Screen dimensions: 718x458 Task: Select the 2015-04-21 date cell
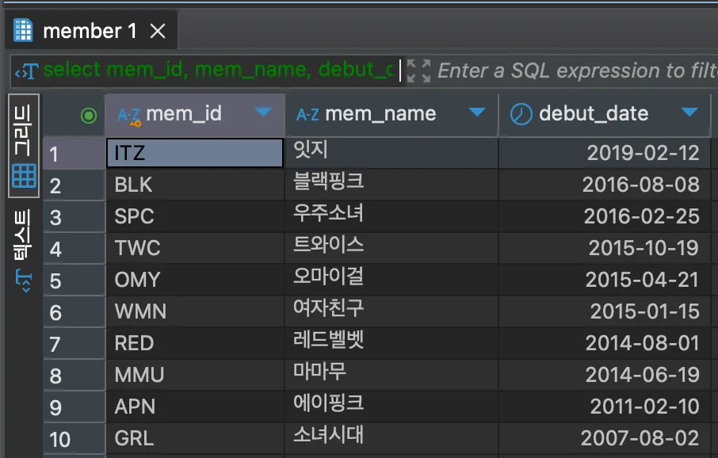click(x=605, y=280)
